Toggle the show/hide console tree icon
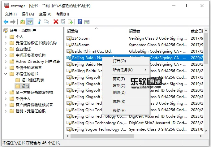This screenshot has height=147, width=211. coord(30,22)
